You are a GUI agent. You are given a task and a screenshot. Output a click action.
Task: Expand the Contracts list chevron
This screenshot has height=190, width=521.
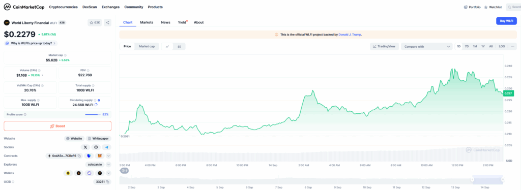point(109,155)
